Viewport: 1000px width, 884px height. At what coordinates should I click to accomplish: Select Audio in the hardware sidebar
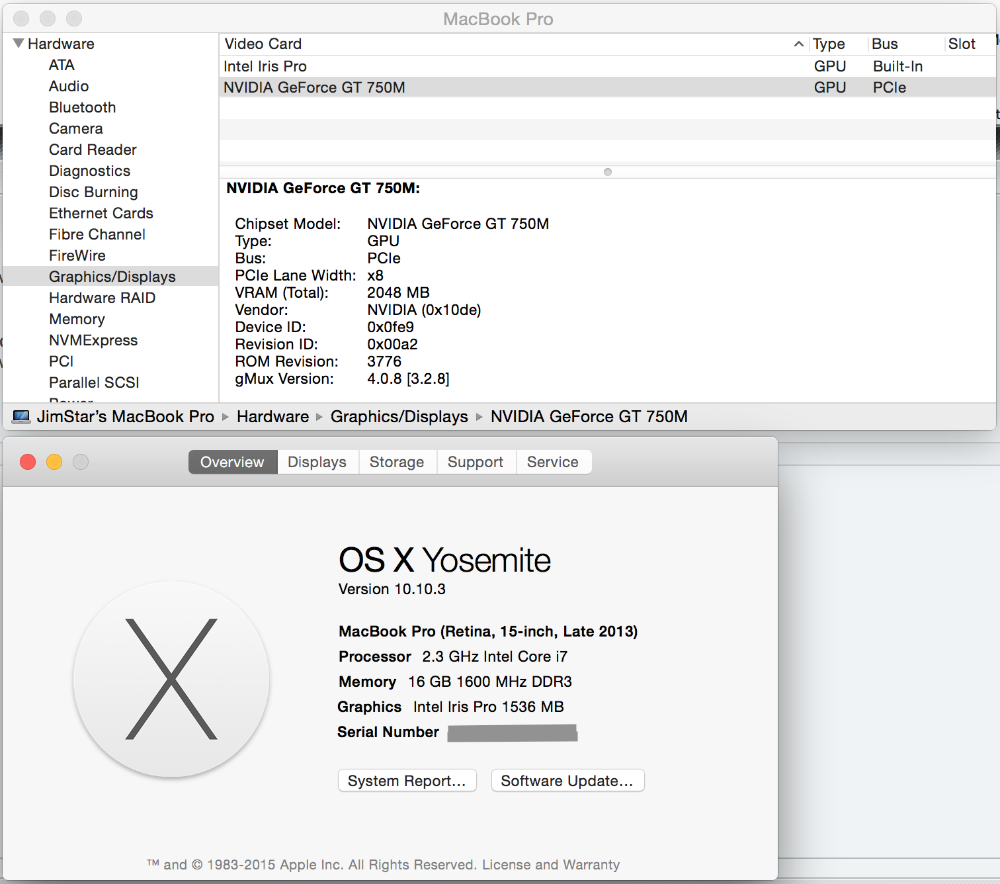69,86
